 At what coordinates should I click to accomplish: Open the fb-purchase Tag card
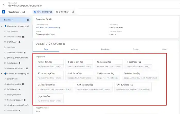click(x=138, y=64)
